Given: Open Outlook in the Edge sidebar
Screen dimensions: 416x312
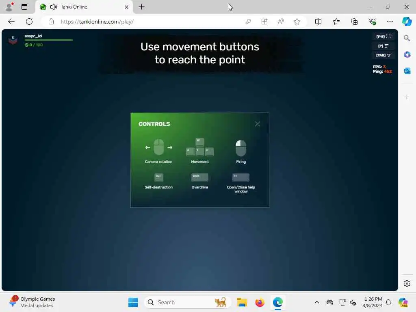Looking at the screenshot, I should pyautogui.click(x=407, y=71).
